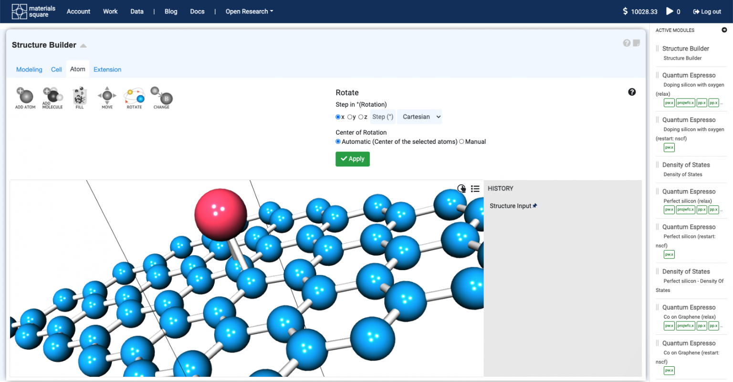Select the Change element tool
Image resolution: width=733 pixels, height=382 pixels.
point(161,98)
